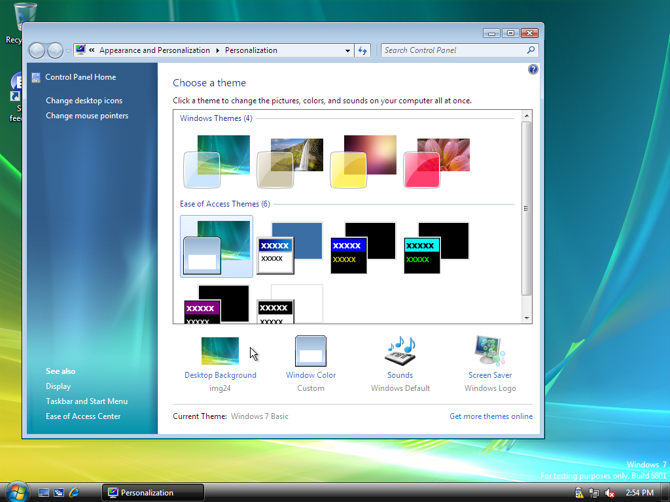Click the theme list scroll down arrow

pos(527,318)
